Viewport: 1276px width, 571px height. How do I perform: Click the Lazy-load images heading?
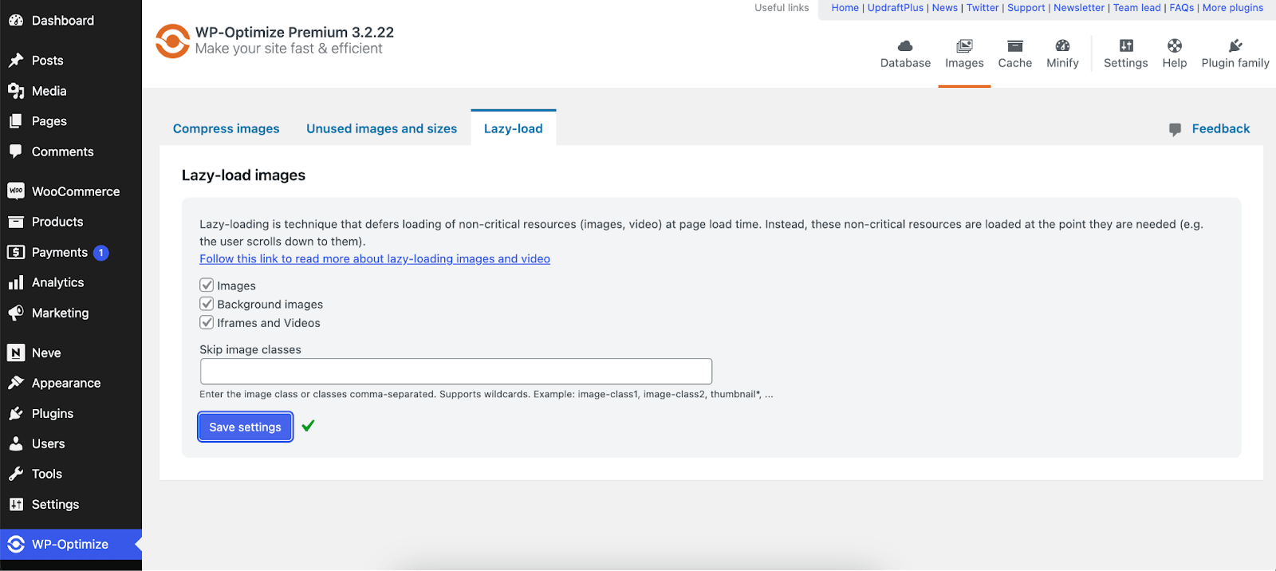click(x=243, y=175)
